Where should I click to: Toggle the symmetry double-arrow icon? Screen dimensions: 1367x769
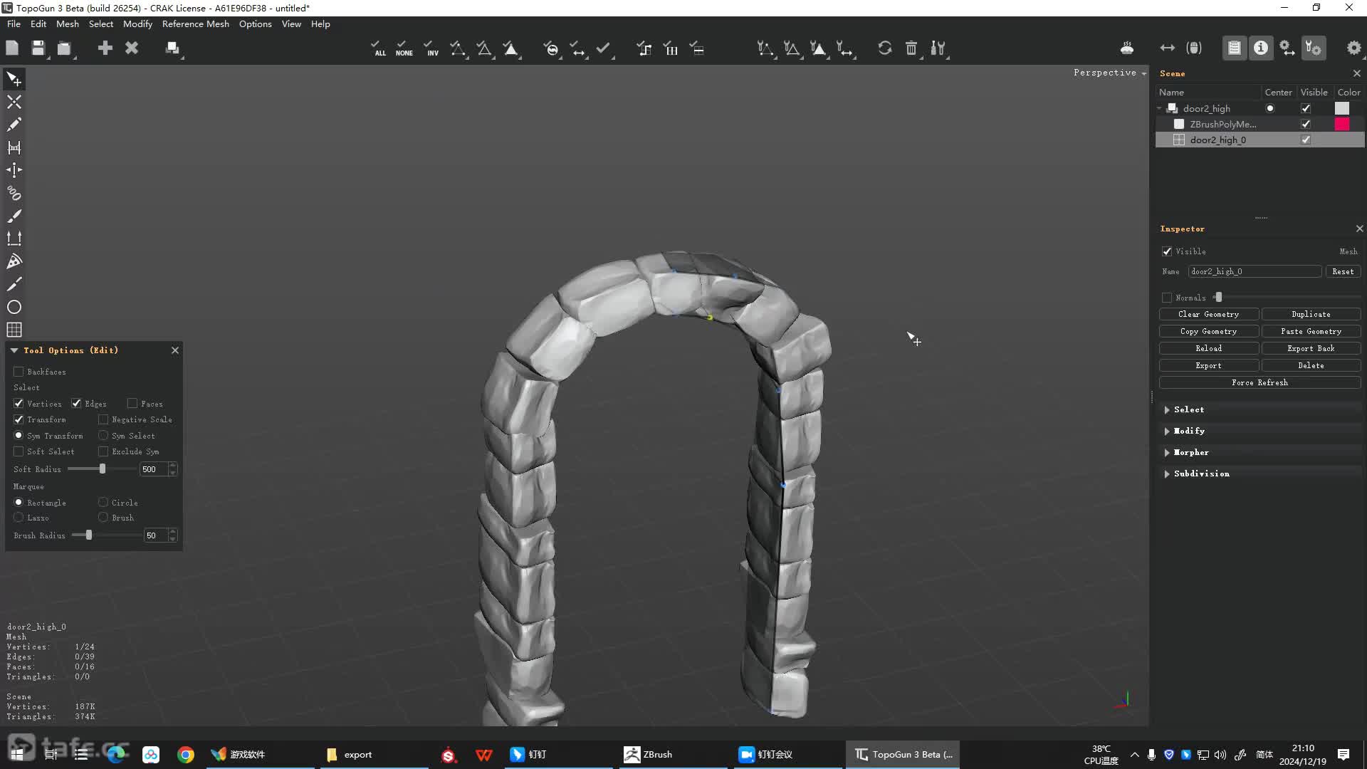coord(1167,48)
